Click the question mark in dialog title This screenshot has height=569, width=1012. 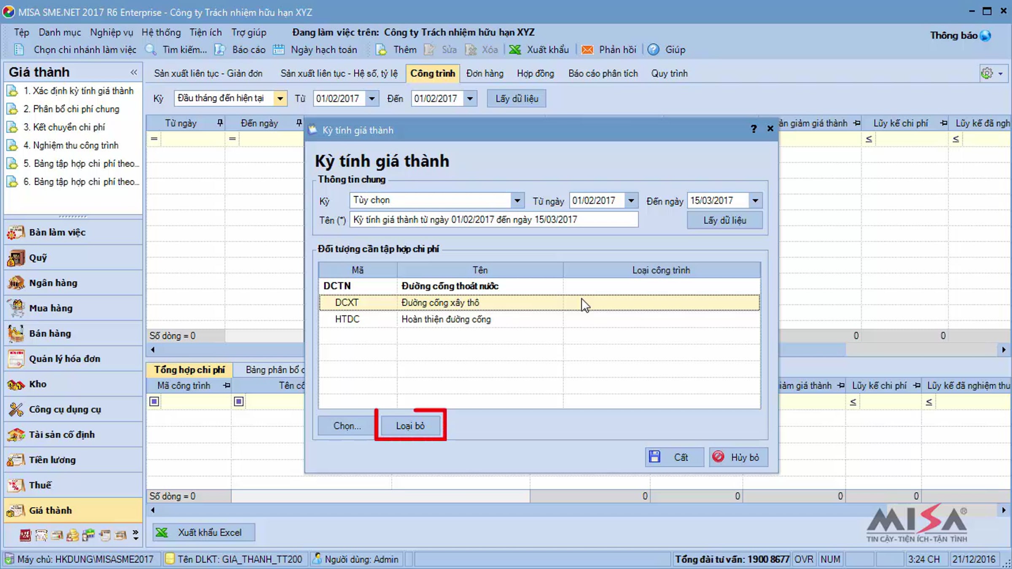(x=754, y=129)
